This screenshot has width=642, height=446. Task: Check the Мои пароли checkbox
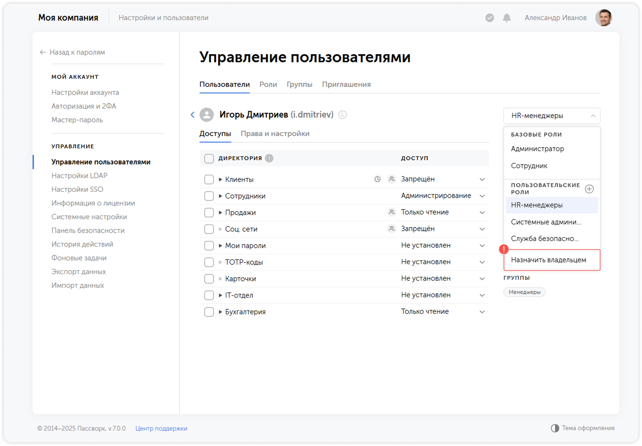coord(209,246)
